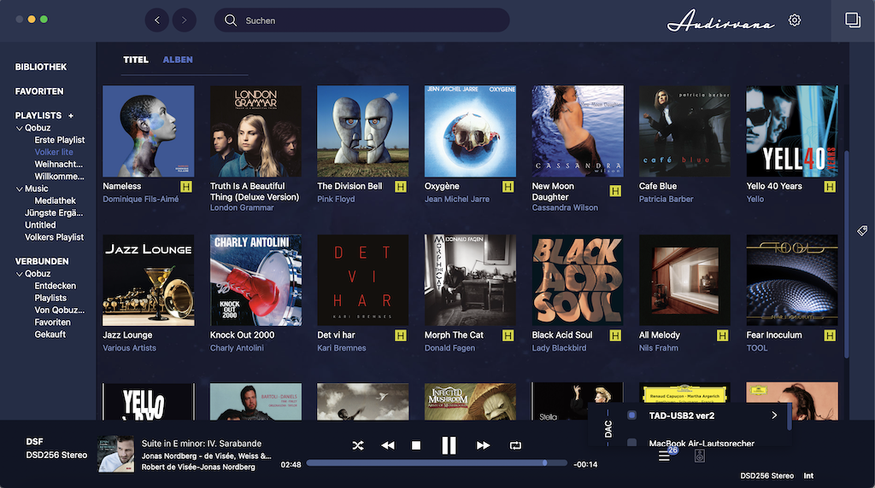This screenshot has width=875, height=488.
Task: Open the play queue list icon
Action: click(x=664, y=456)
